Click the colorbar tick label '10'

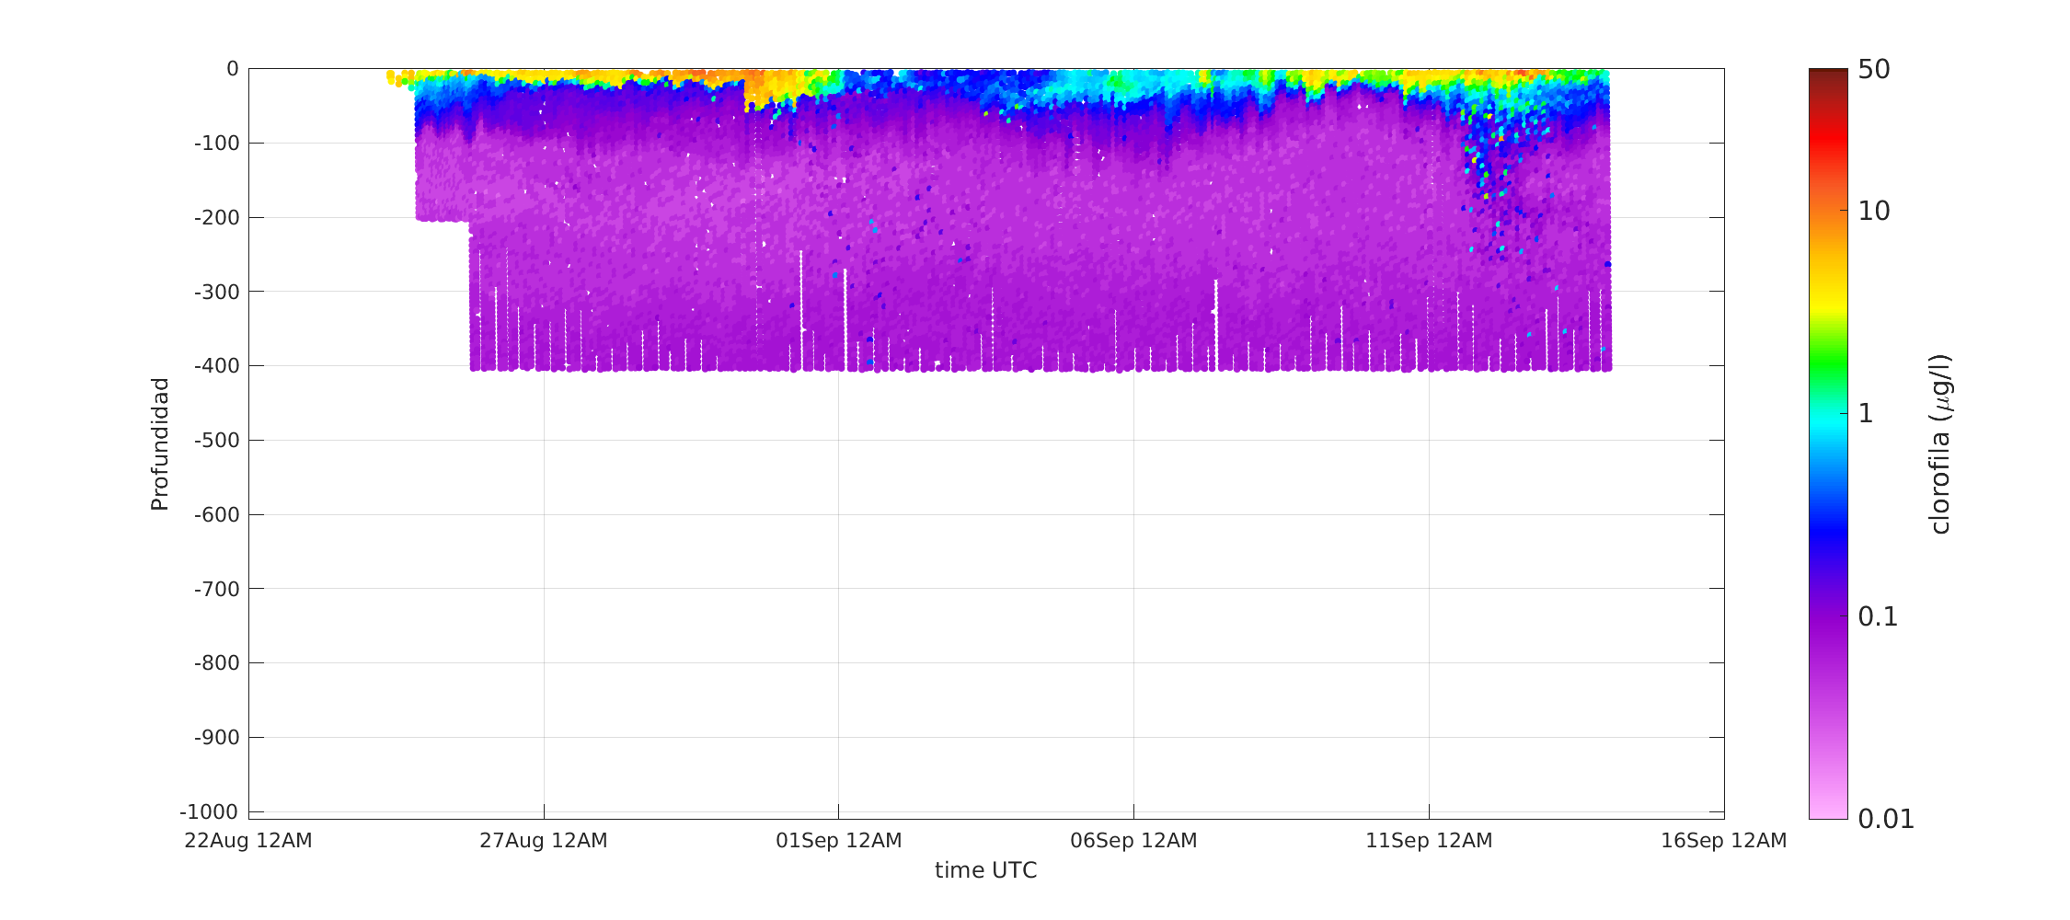[x=1873, y=212]
